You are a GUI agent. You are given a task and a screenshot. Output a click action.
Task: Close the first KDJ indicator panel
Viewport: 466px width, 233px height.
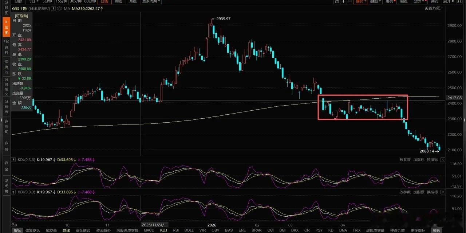[x=442, y=160]
